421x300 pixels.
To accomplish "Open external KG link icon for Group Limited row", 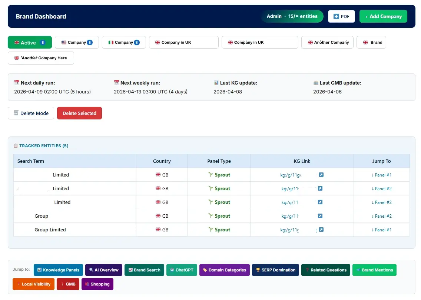I will coord(321,230).
